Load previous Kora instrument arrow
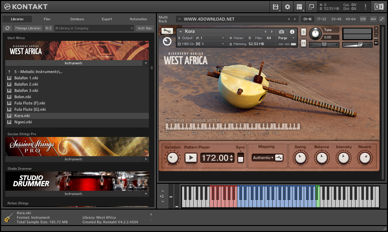388x232 pixels. 265,32
